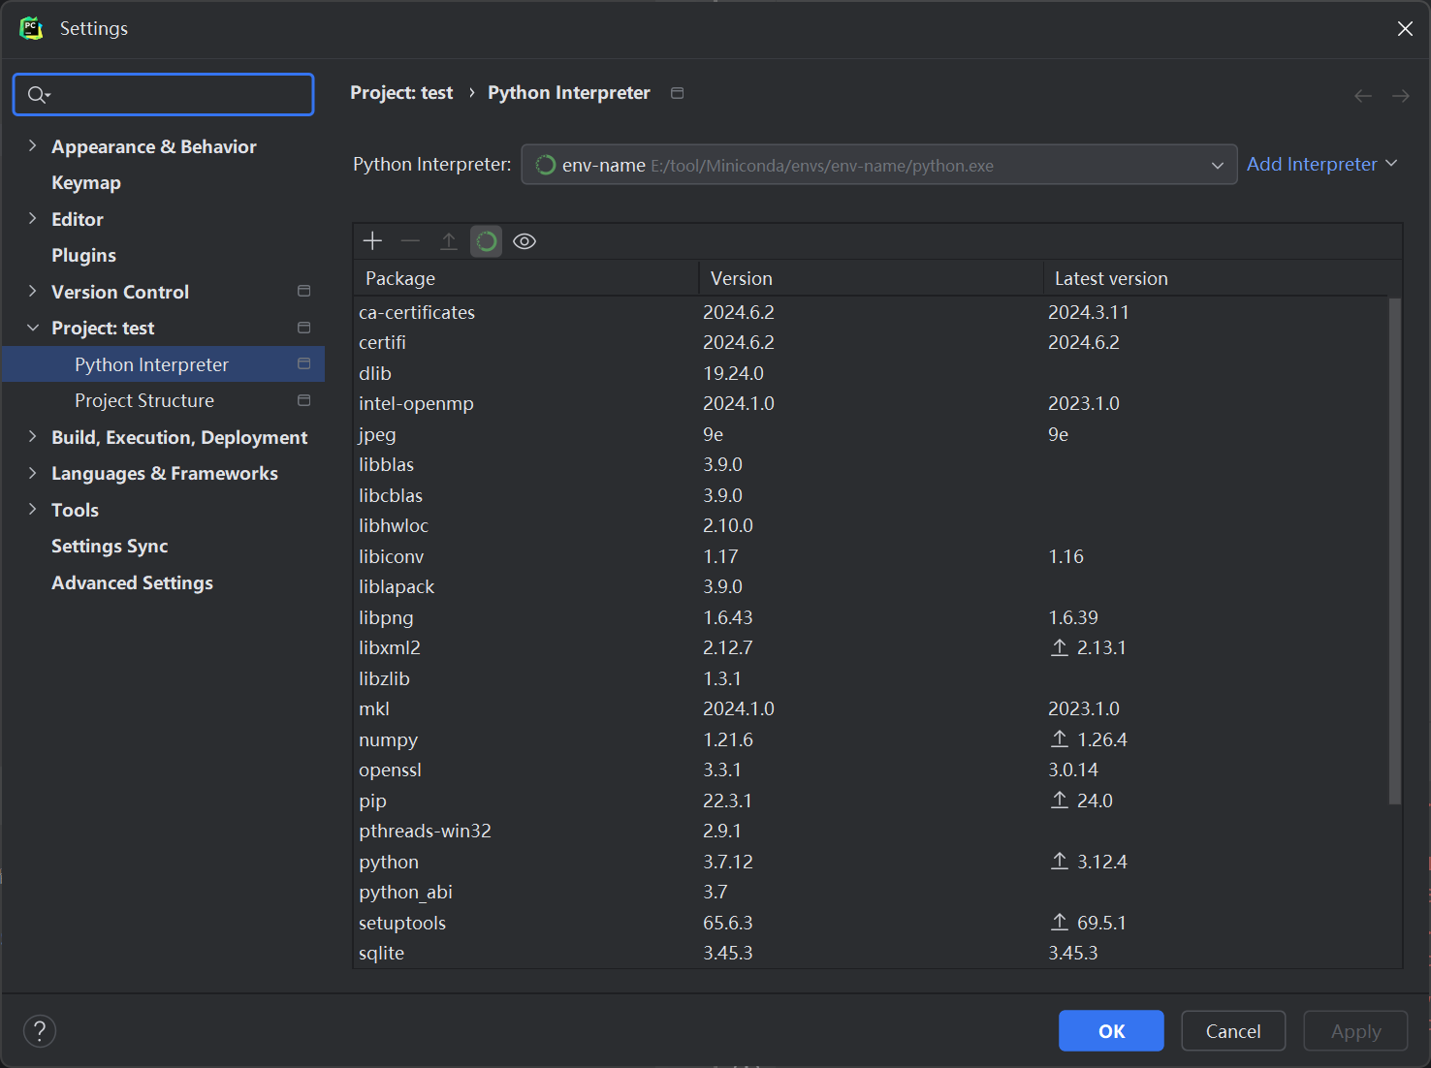Click upgrade arrow next to python 3.12.4
The height and width of the screenshot is (1068, 1431).
(1060, 862)
